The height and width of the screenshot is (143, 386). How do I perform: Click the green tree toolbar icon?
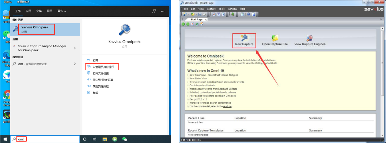click(x=233, y=14)
